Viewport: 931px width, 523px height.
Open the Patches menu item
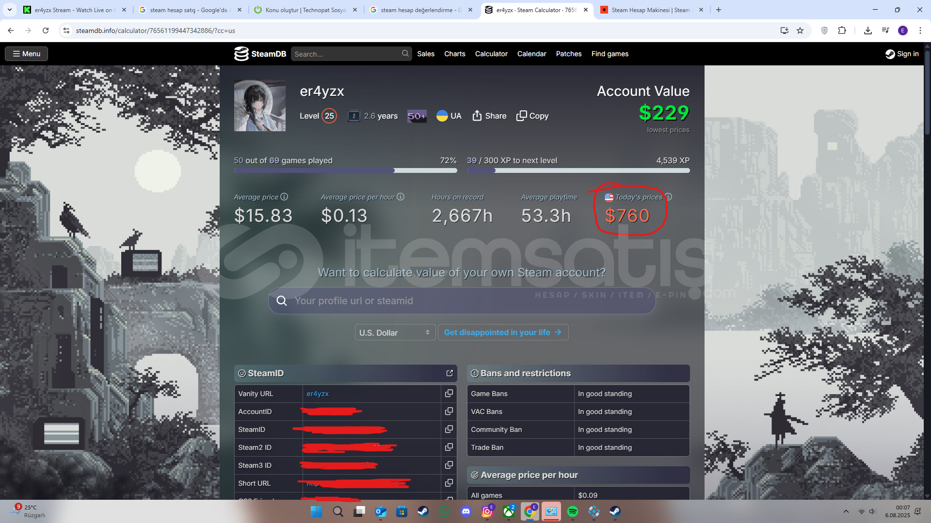coord(568,54)
